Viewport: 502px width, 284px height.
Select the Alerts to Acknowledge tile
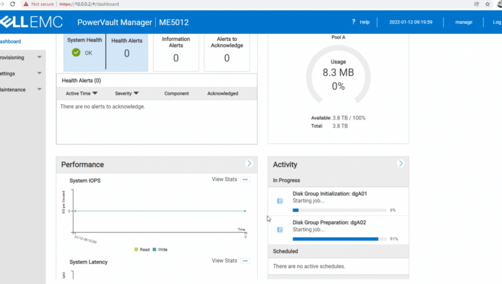[227, 52]
